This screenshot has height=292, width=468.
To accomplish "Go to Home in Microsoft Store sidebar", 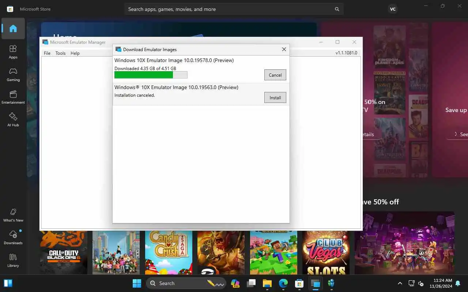I will [13, 28].
